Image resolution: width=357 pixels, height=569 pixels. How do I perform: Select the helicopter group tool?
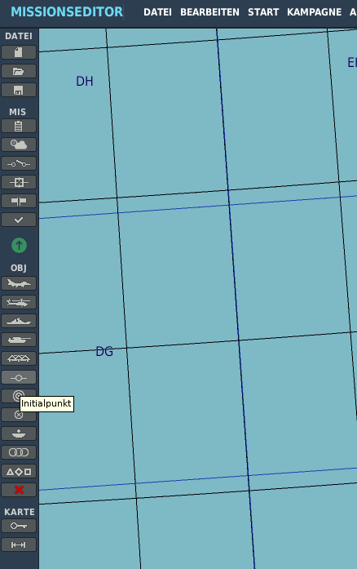pos(19,302)
